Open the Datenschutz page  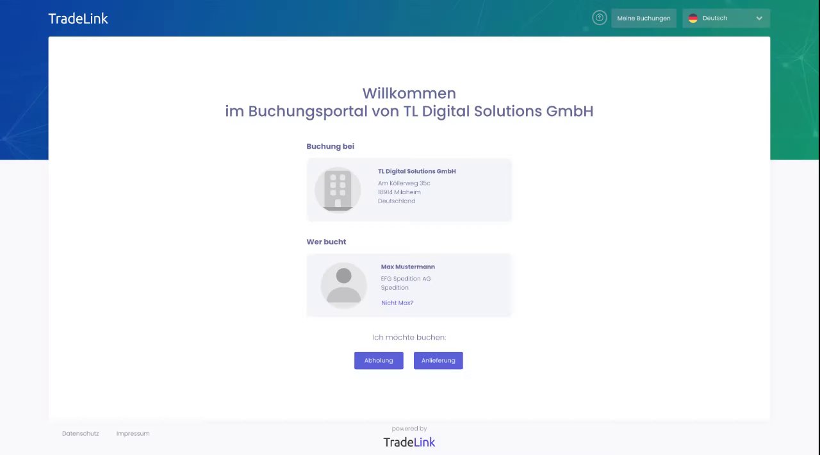point(81,433)
